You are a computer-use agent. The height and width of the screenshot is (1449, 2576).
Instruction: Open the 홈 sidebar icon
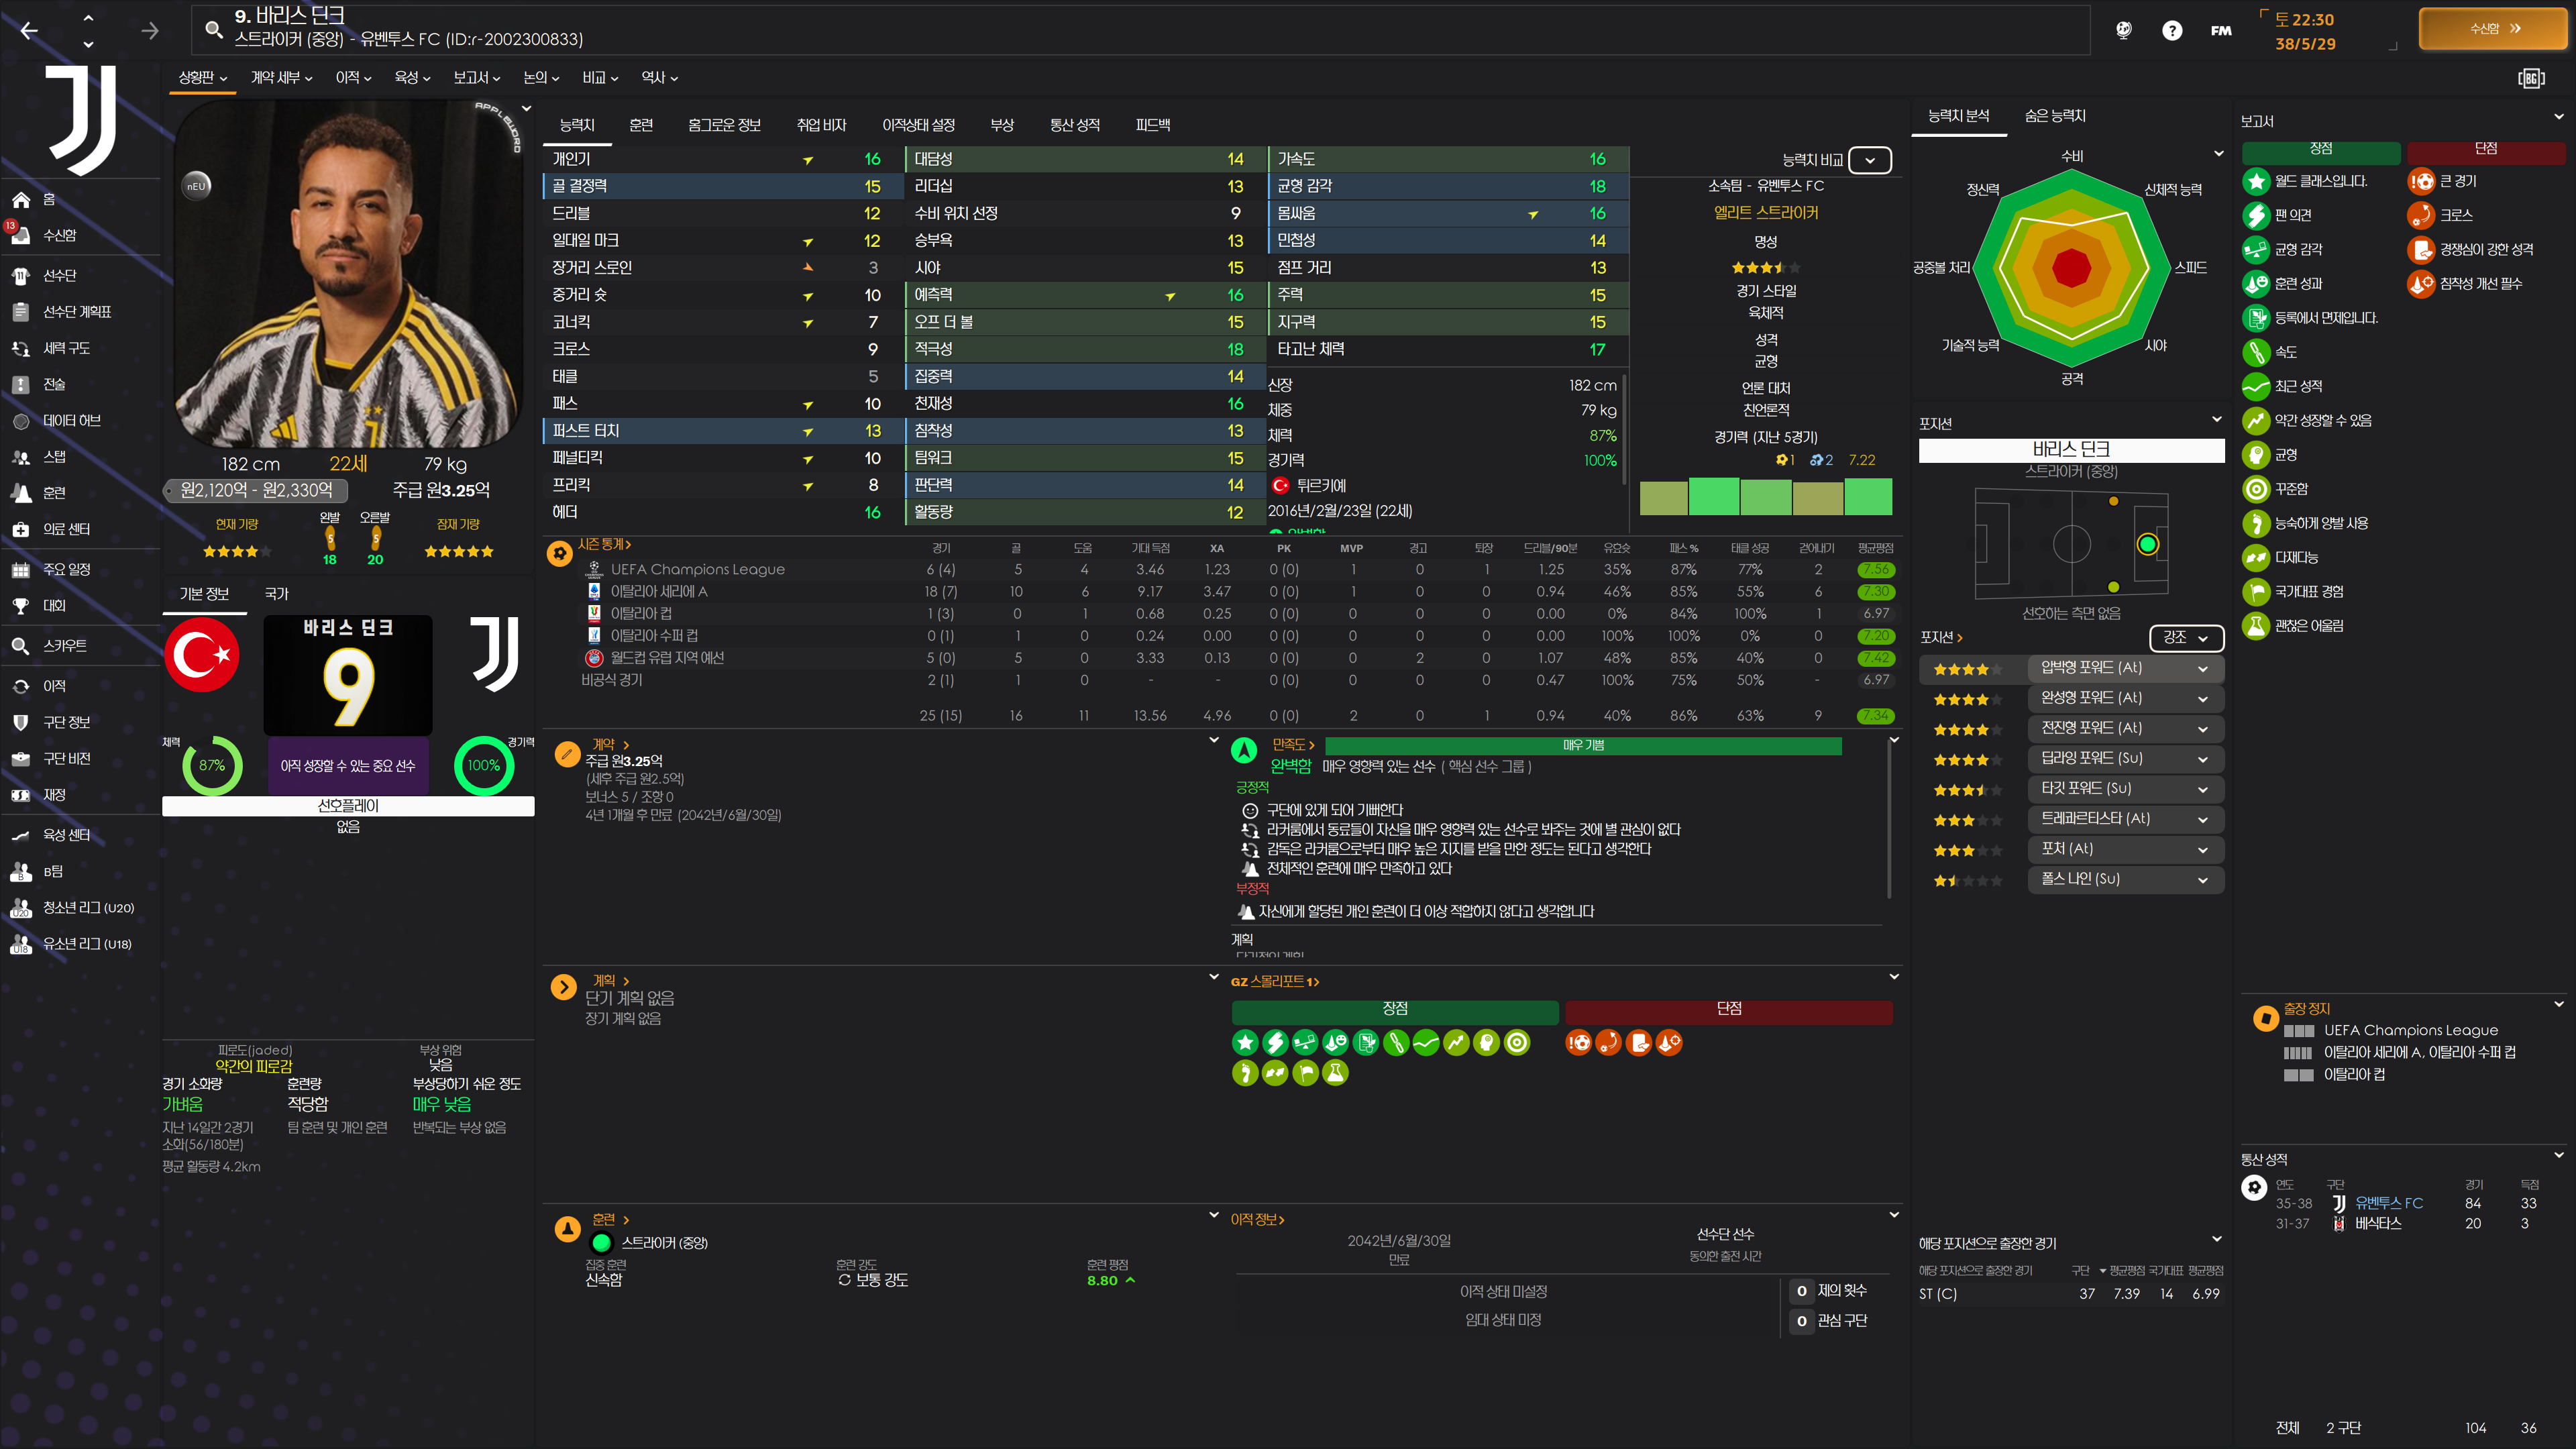pos(21,199)
